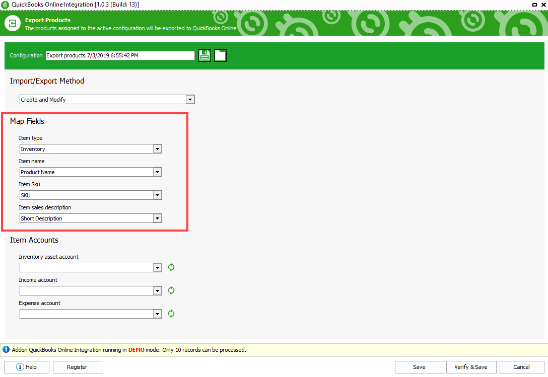Image resolution: width=548 pixels, height=377 pixels.
Task: Maximize the QuickBooks Online Integration window
Action: pos(535,5)
